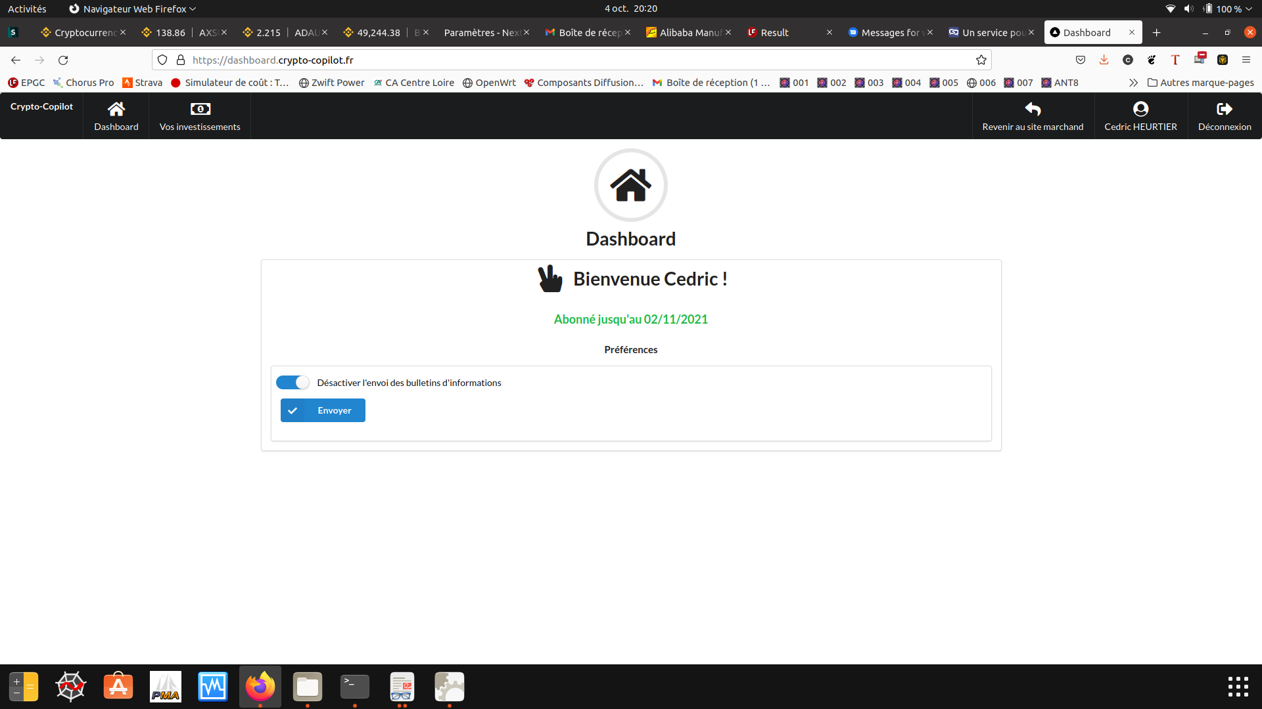Click the Dashboard home icon
This screenshot has width=1262, height=709.
click(x=116, y=108)
